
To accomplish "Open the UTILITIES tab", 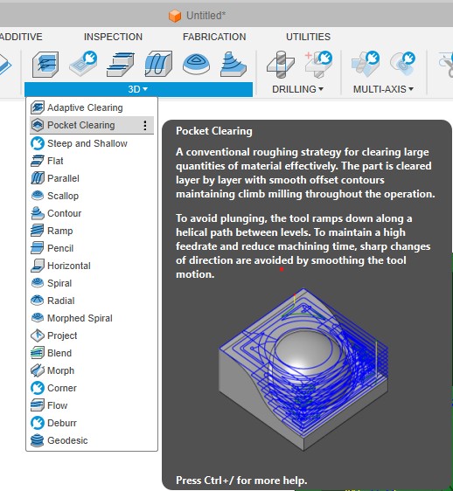I will (x=308, y=37).
